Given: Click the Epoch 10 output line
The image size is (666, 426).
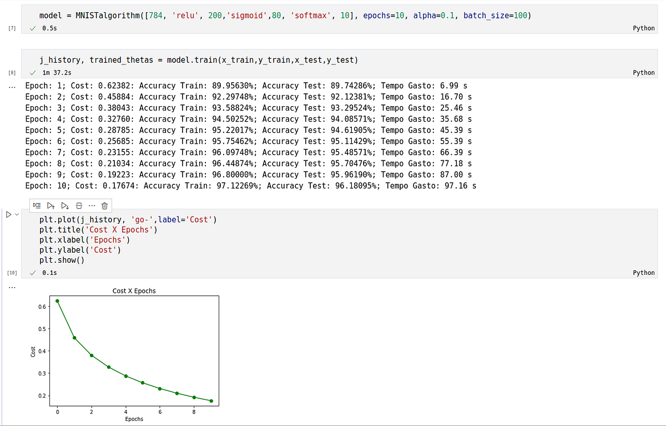Looking at the screenshot, I should (x=250, y=186).
